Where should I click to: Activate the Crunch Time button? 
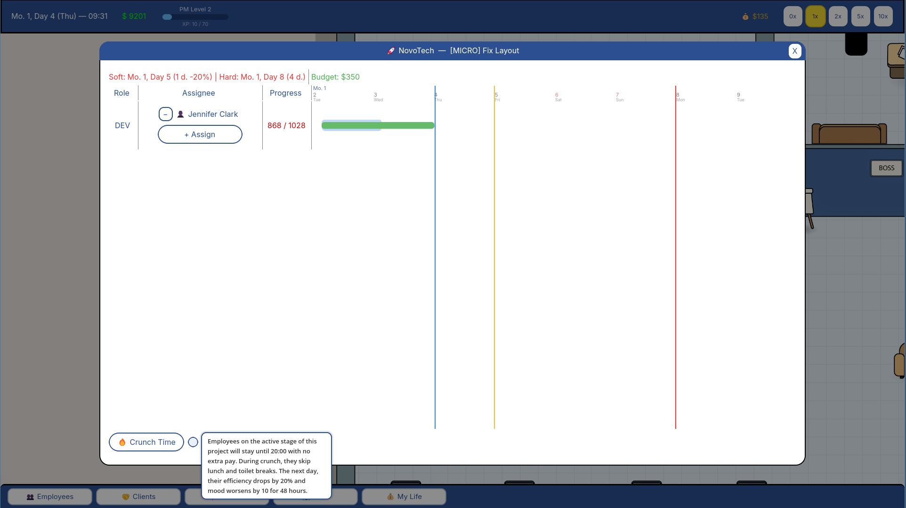146,442
